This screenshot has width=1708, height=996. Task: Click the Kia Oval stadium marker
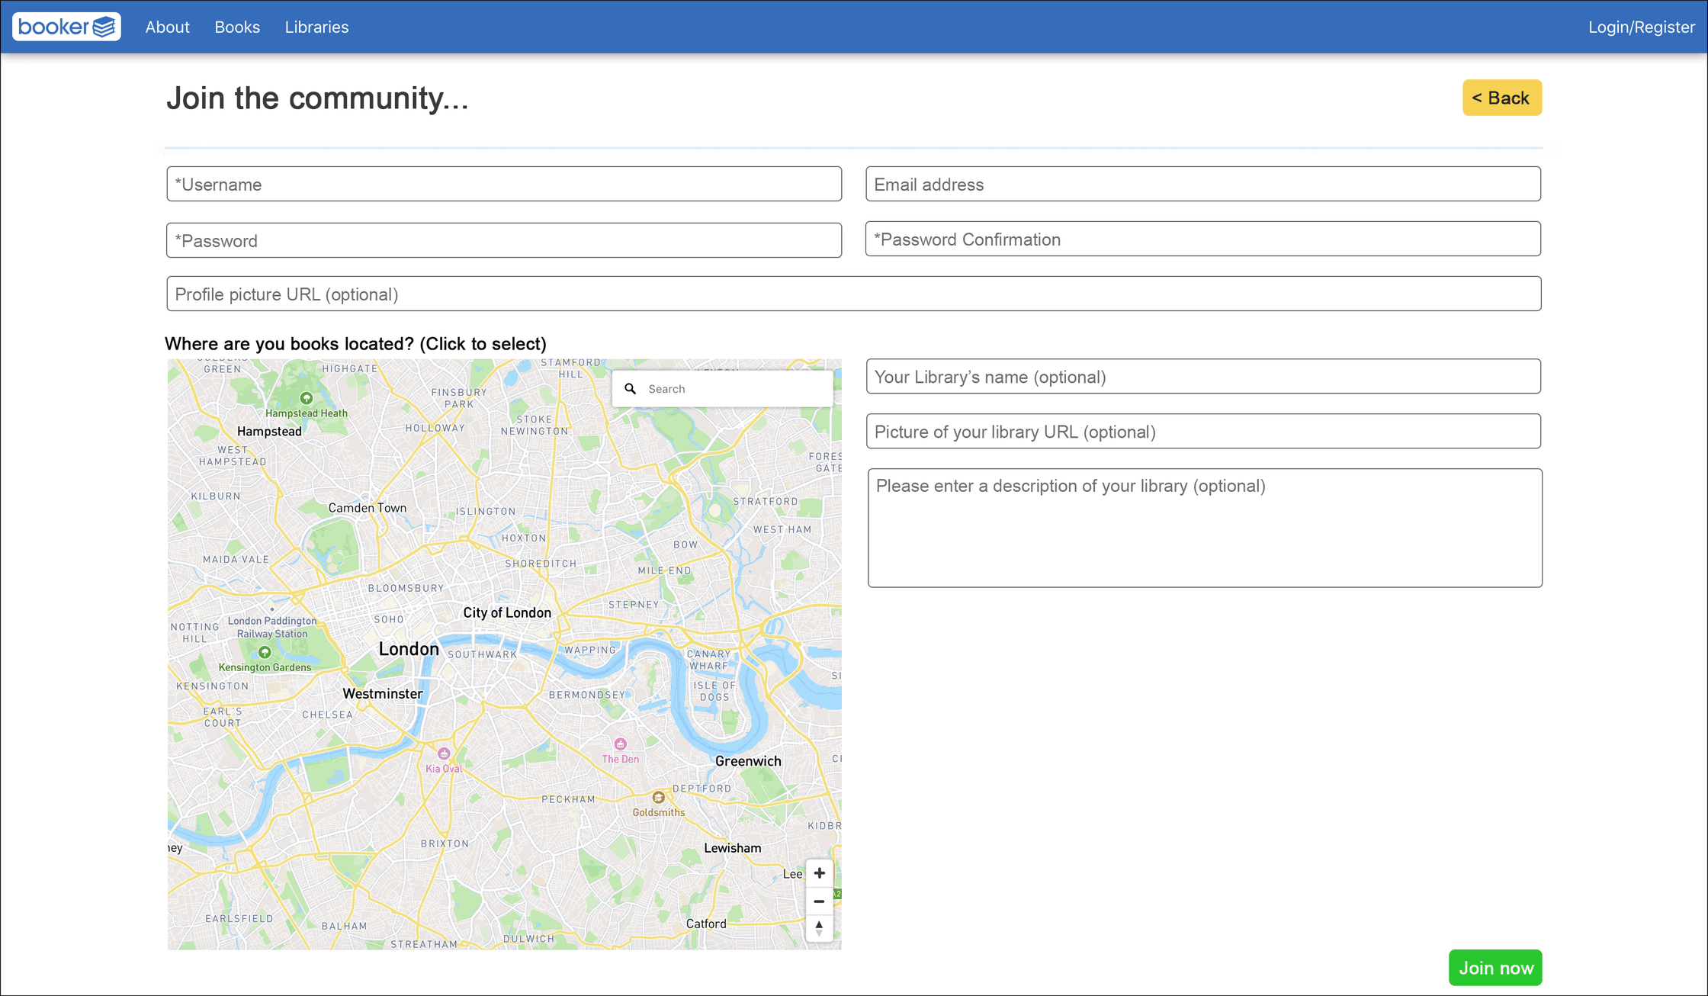444,753
